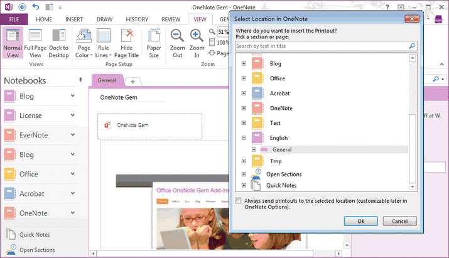The image size is (449, 258).
Task: Collapse the English notebook in dialog tree
Action: tap(244, 138)
